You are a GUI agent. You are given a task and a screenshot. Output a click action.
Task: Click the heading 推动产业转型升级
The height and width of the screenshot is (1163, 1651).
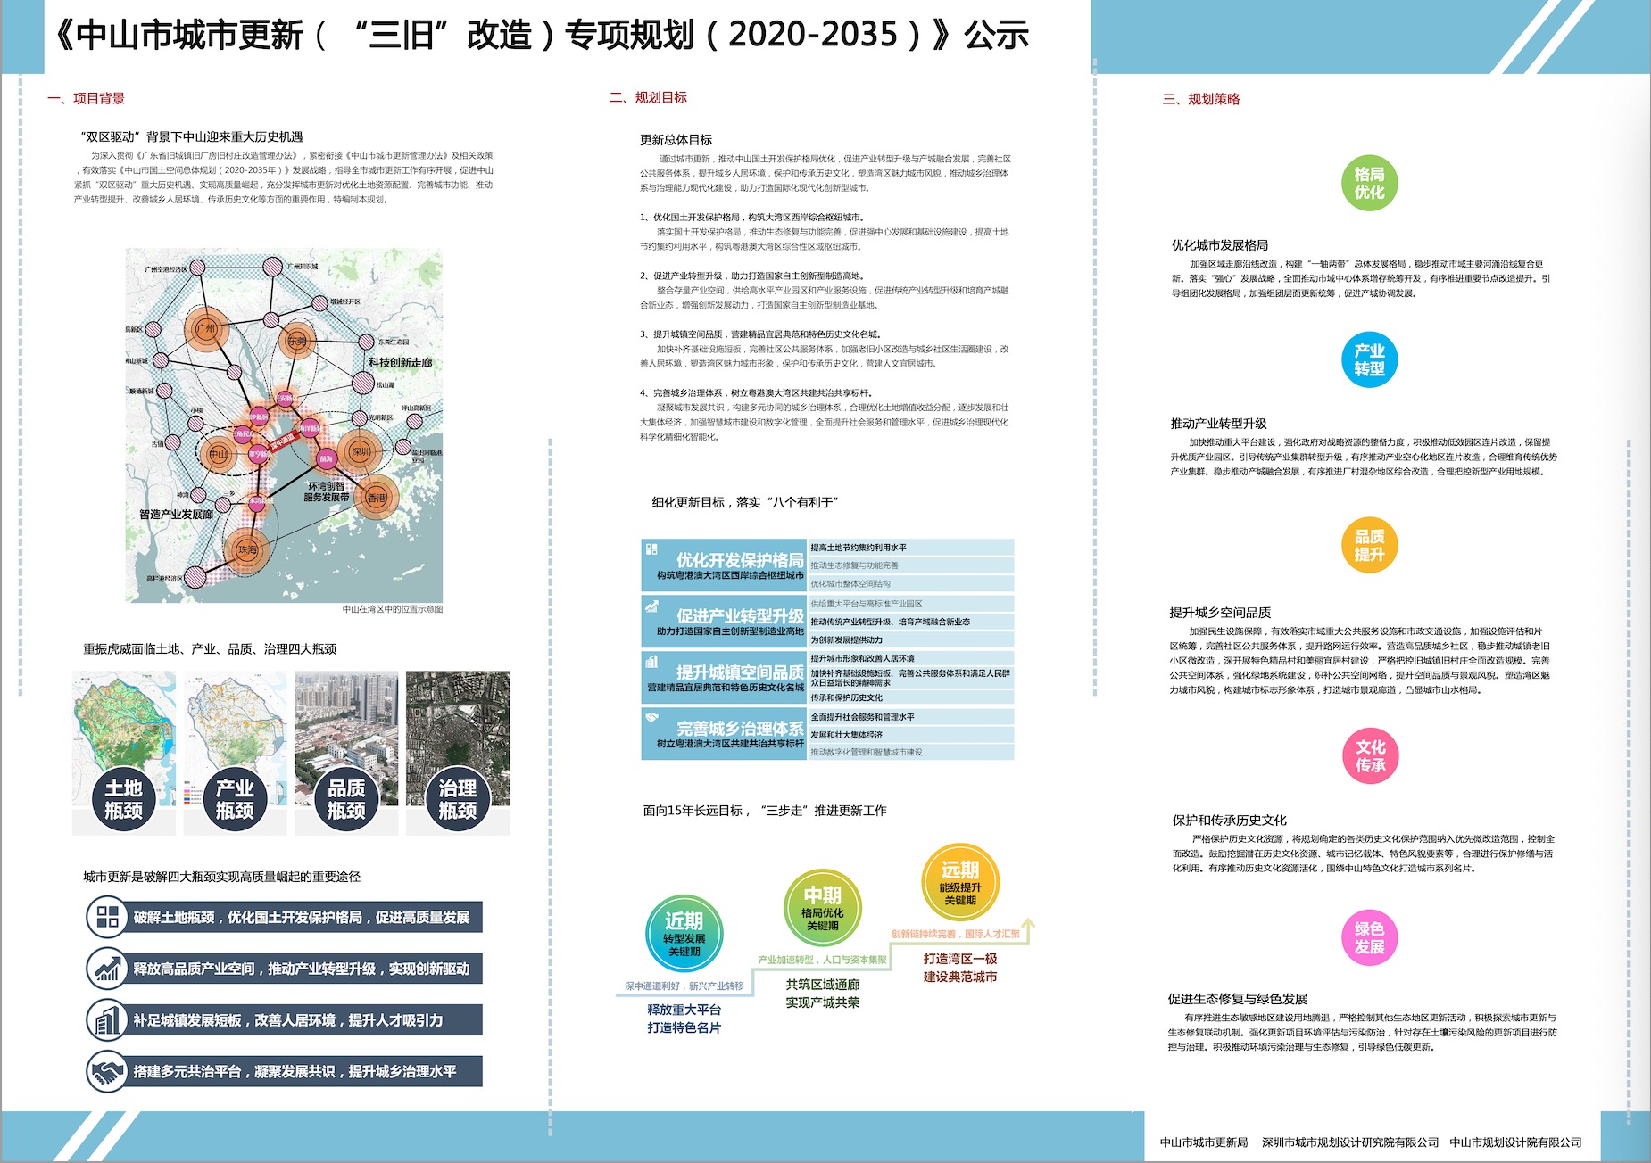pyautogui.click(x=1219, y=424)
